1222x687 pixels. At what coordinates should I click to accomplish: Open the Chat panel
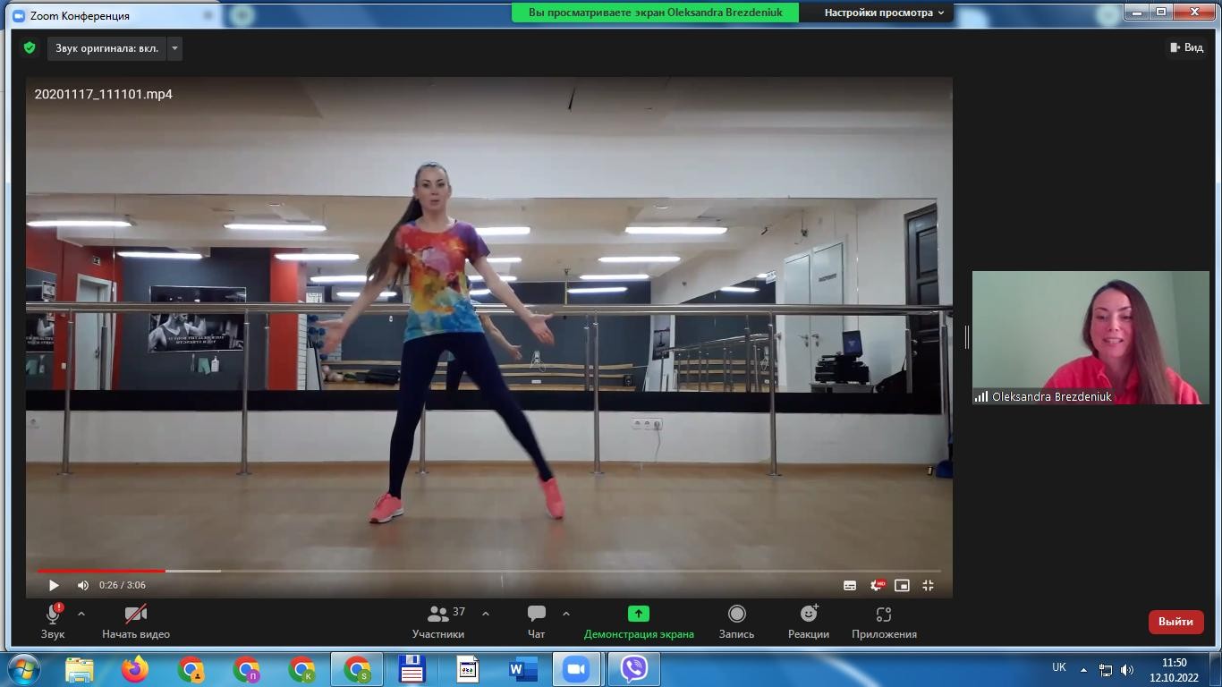pos(536,615)
